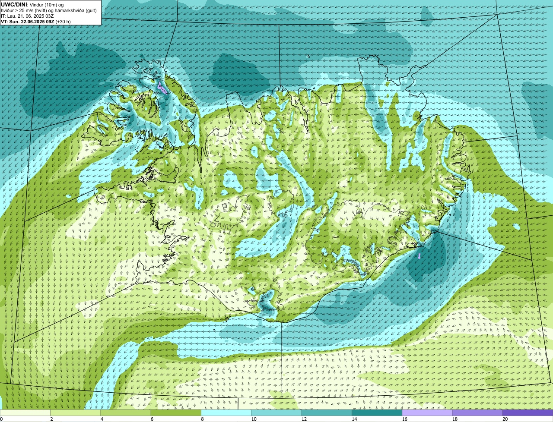Click the 10–12 m/s turquoise legend swatch

276,413
